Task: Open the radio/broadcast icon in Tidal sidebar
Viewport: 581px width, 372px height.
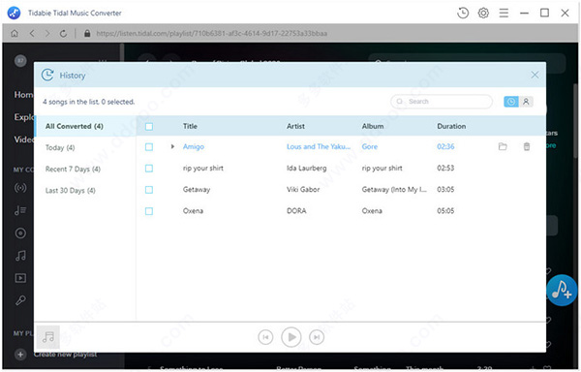Action: tap(20, 188)
